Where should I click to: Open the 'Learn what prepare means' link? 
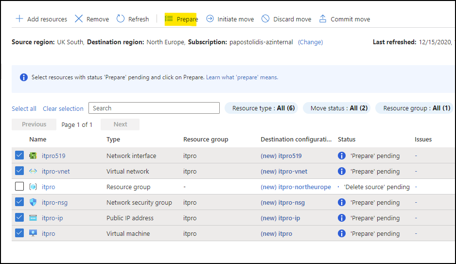click(242, 77)
